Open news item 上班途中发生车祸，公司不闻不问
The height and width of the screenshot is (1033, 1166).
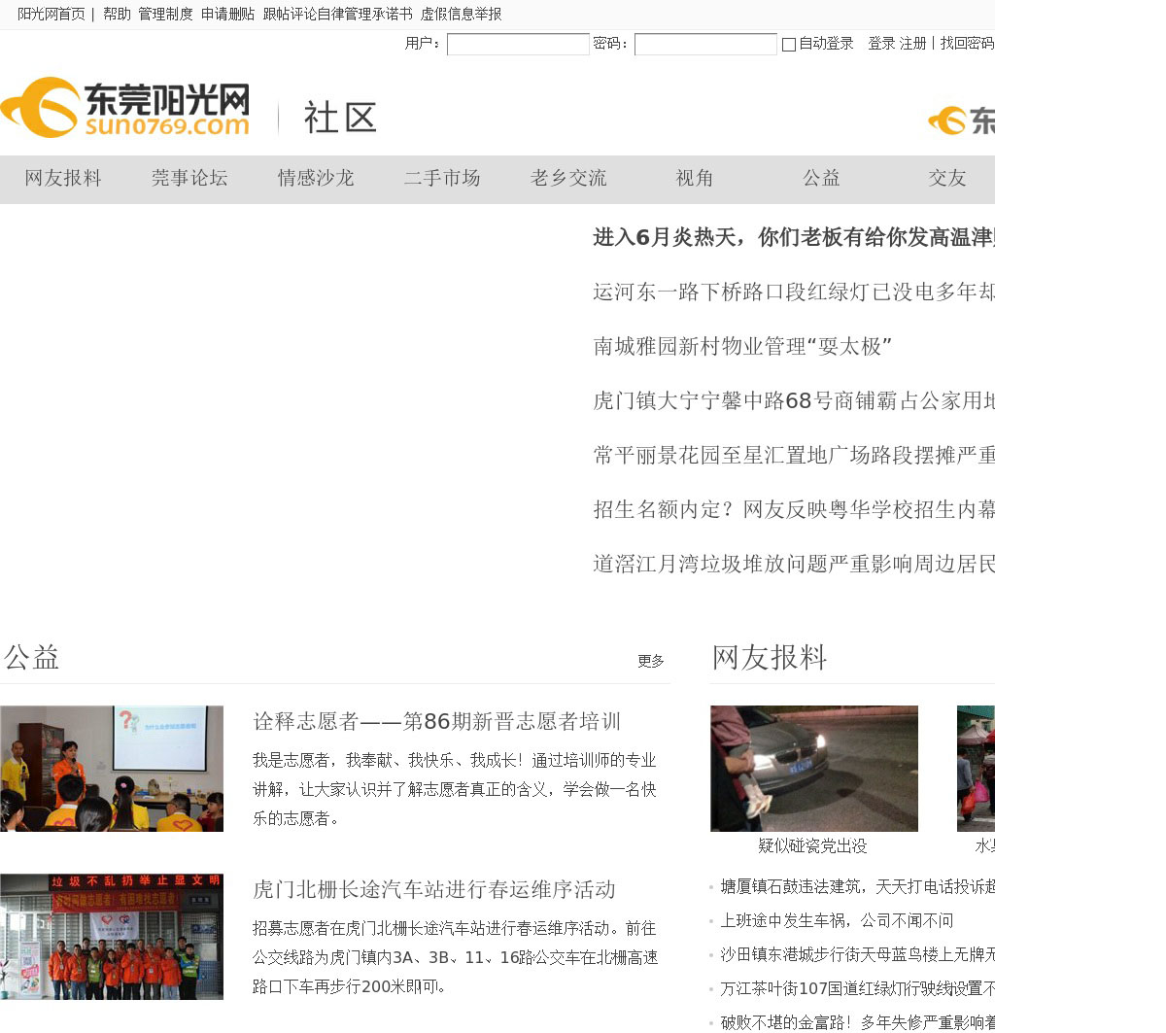[837, 921]
